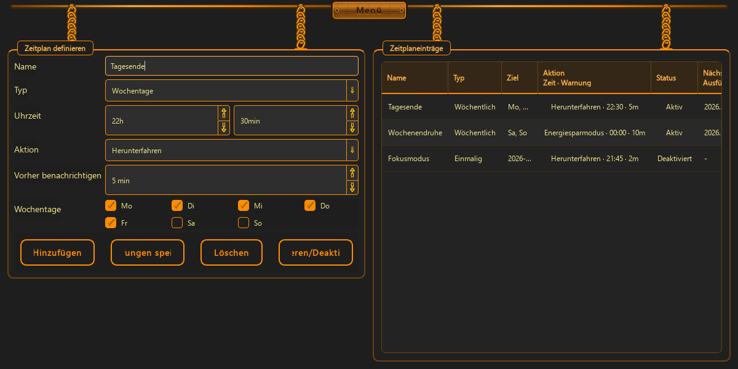This screenshot has width=738, height=369.
Task: Uncheck the Mi weekday checkbox
Action: pos(244,205)
